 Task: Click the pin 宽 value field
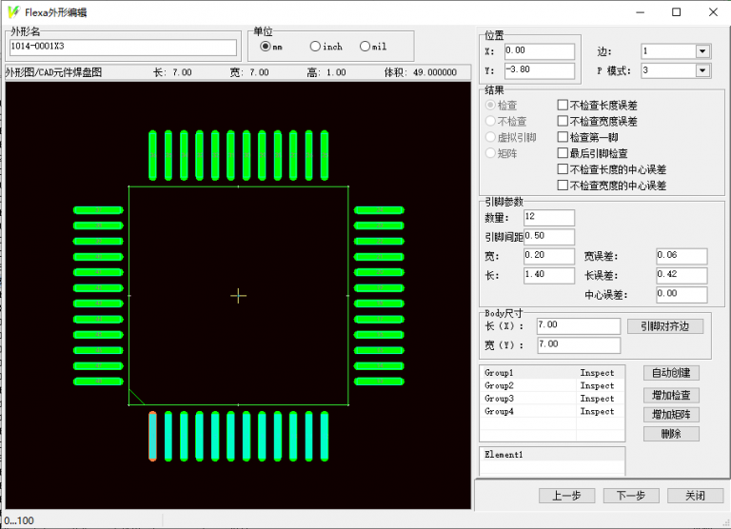click(x=549, y=256)
